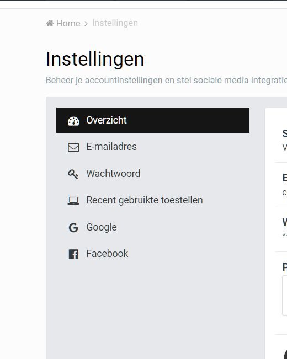Open the E-mailadres settings section
287x359 pixels.
click(153, 147)
